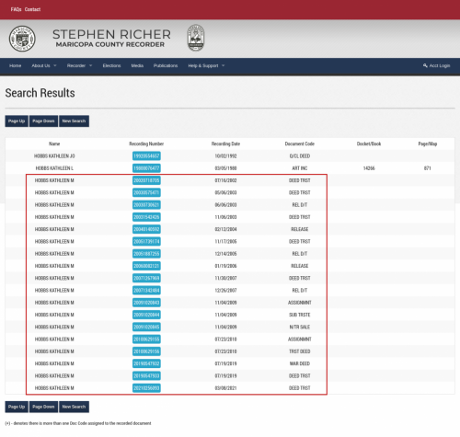Open the FAQs link in top bar
The image size is (460, 437).
click(16, 9)
